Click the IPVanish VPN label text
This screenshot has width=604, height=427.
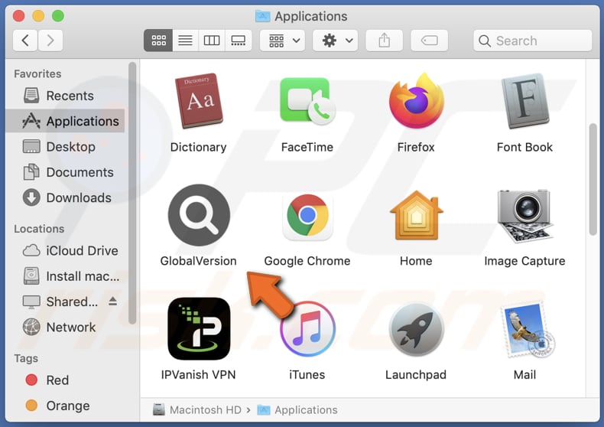198,375
